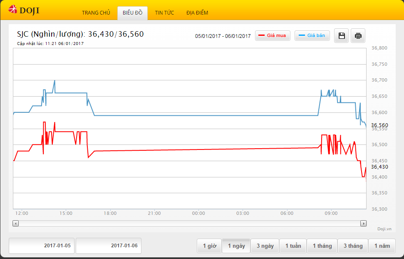Click the start date field 2017-01-05

tap(42, 246)
